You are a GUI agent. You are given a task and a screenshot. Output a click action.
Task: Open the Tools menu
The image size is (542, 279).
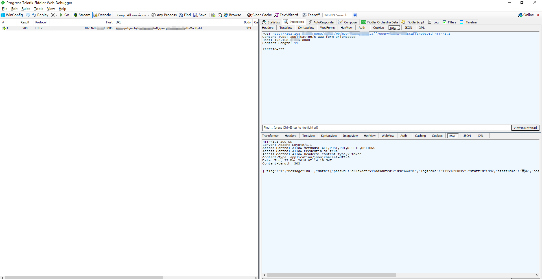[x=39, y=9]
